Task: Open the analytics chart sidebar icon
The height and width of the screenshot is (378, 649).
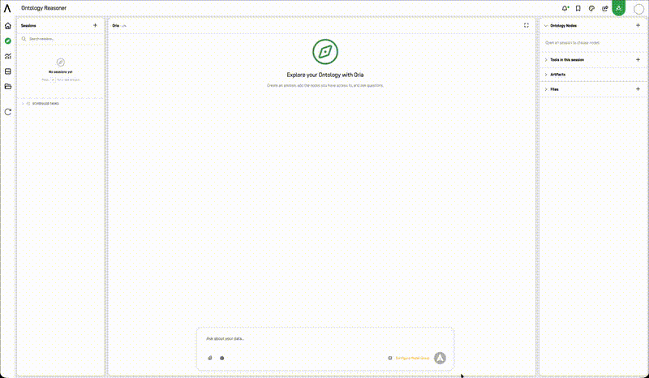Action: click(x=8, y=56)
